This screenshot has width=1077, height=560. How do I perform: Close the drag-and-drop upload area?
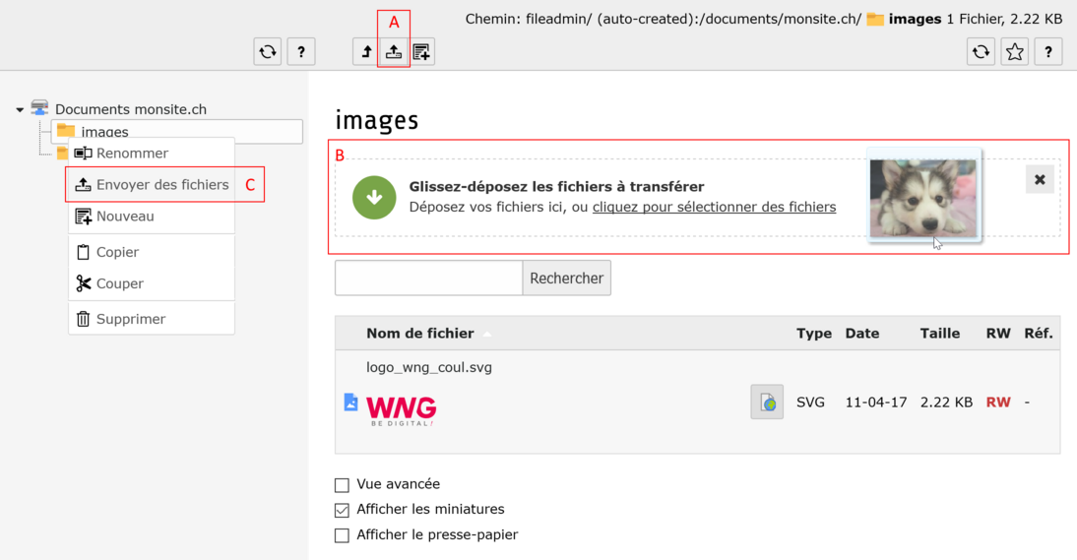coord(1040,180)
